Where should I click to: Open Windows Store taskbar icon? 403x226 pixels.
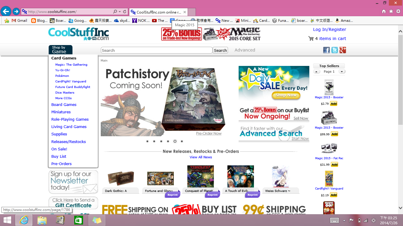tap(78, 220)
